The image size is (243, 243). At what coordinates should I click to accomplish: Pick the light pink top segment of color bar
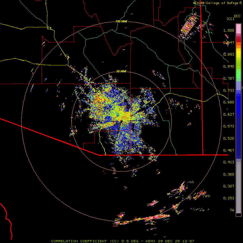[238, 29]
